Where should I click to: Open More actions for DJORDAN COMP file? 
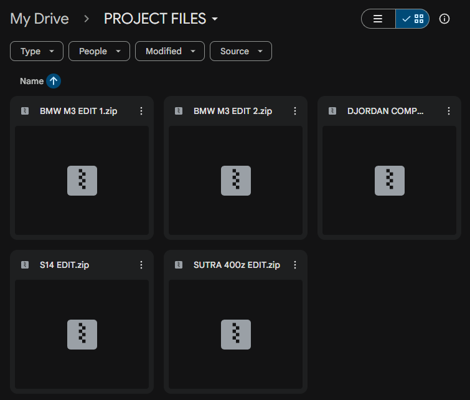(449, 111)
